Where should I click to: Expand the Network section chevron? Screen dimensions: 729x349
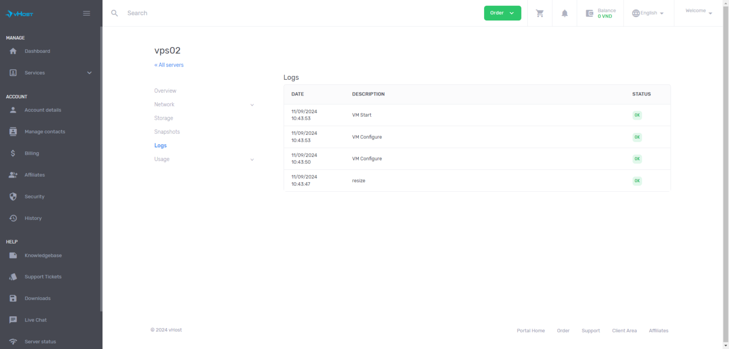point(252,105)
